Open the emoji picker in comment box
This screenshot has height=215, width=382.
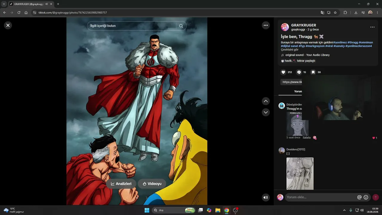click(366, 197)
